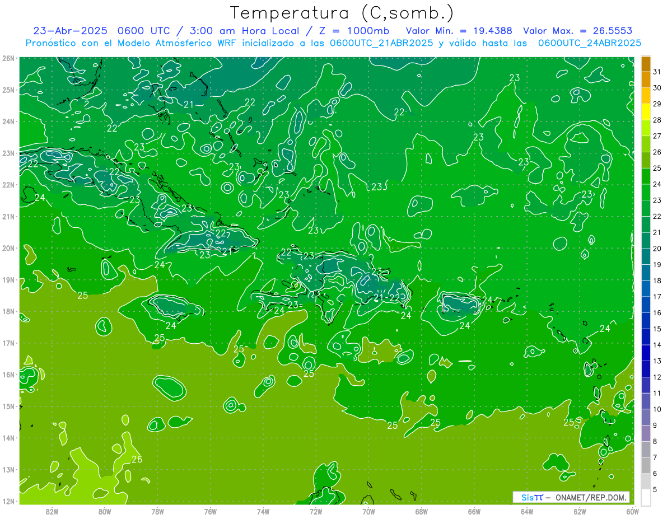Click the colorbar label "17"

coord(657,297)
